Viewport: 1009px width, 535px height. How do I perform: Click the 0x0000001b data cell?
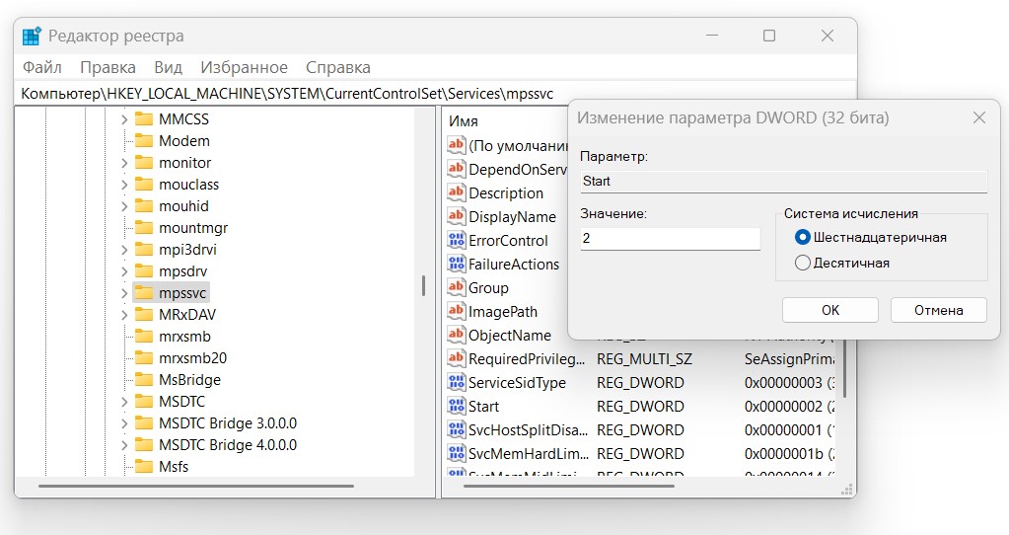coord(790,454)
